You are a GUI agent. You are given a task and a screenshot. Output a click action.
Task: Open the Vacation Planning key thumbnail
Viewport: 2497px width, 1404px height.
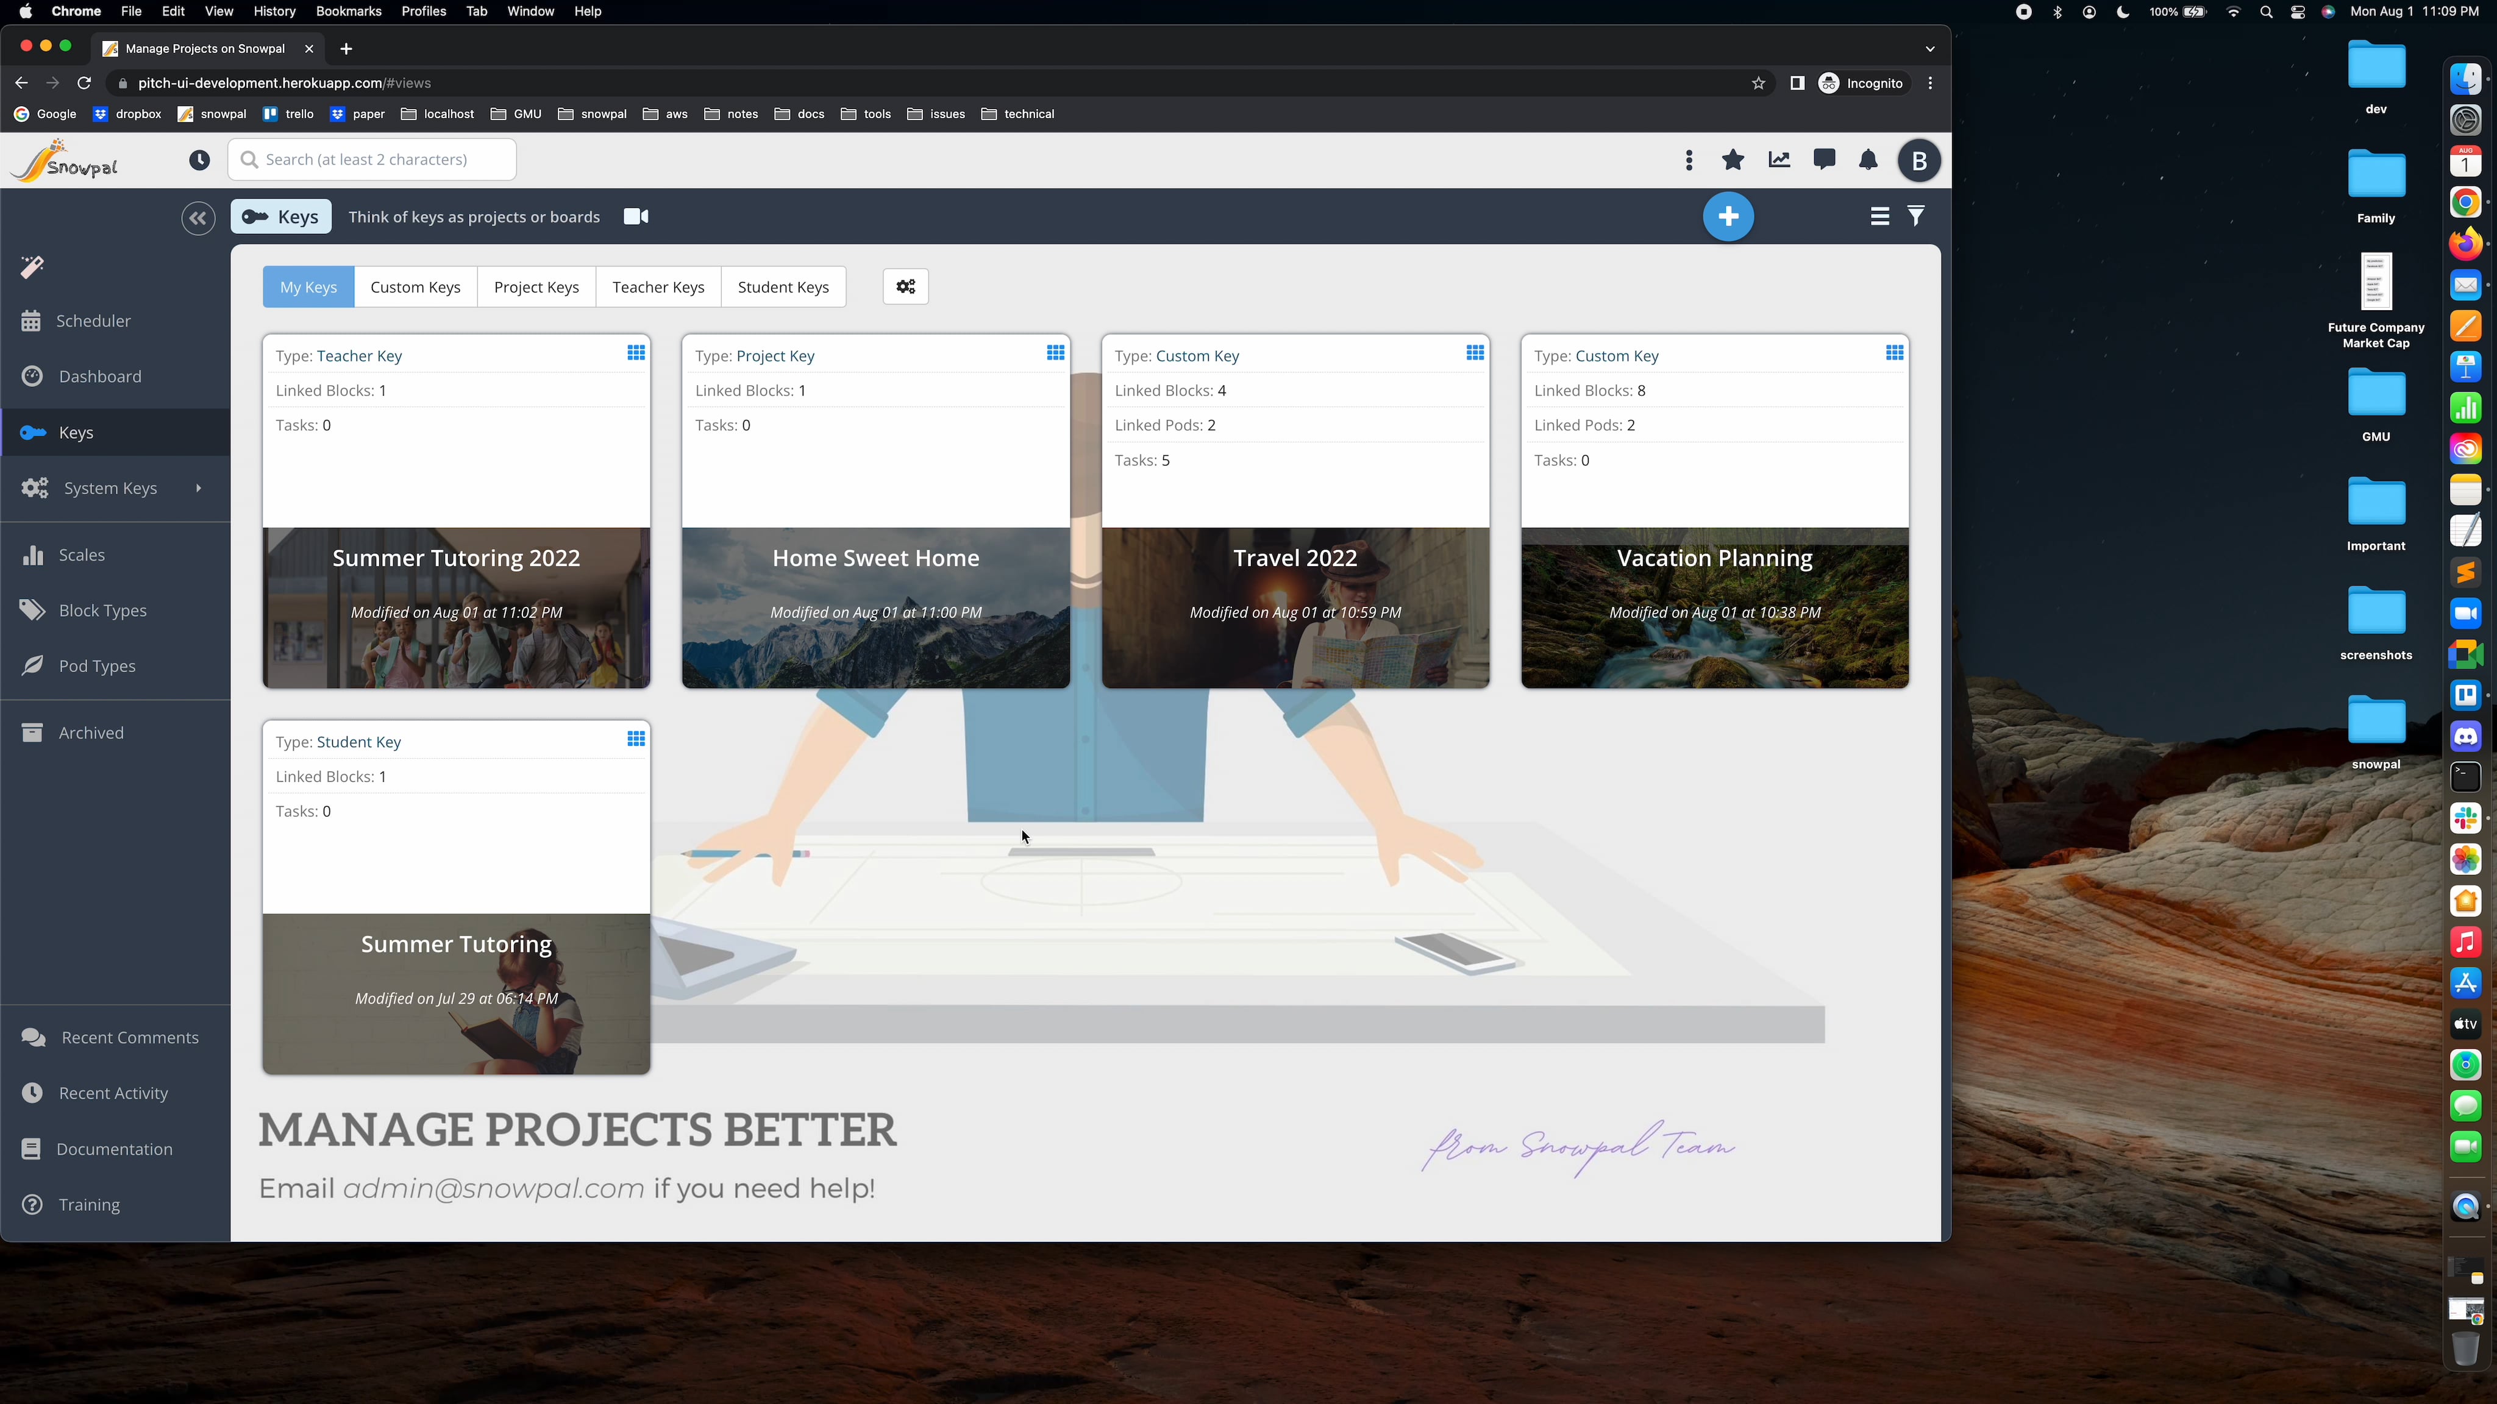click(x=1715, y=608)
